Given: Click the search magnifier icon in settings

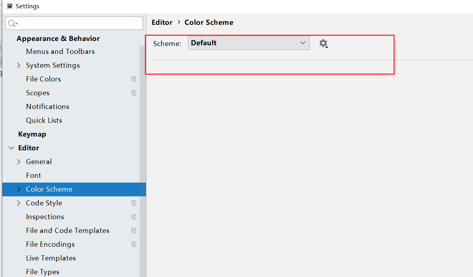Looking at the screenshot, I should [13, 24].
